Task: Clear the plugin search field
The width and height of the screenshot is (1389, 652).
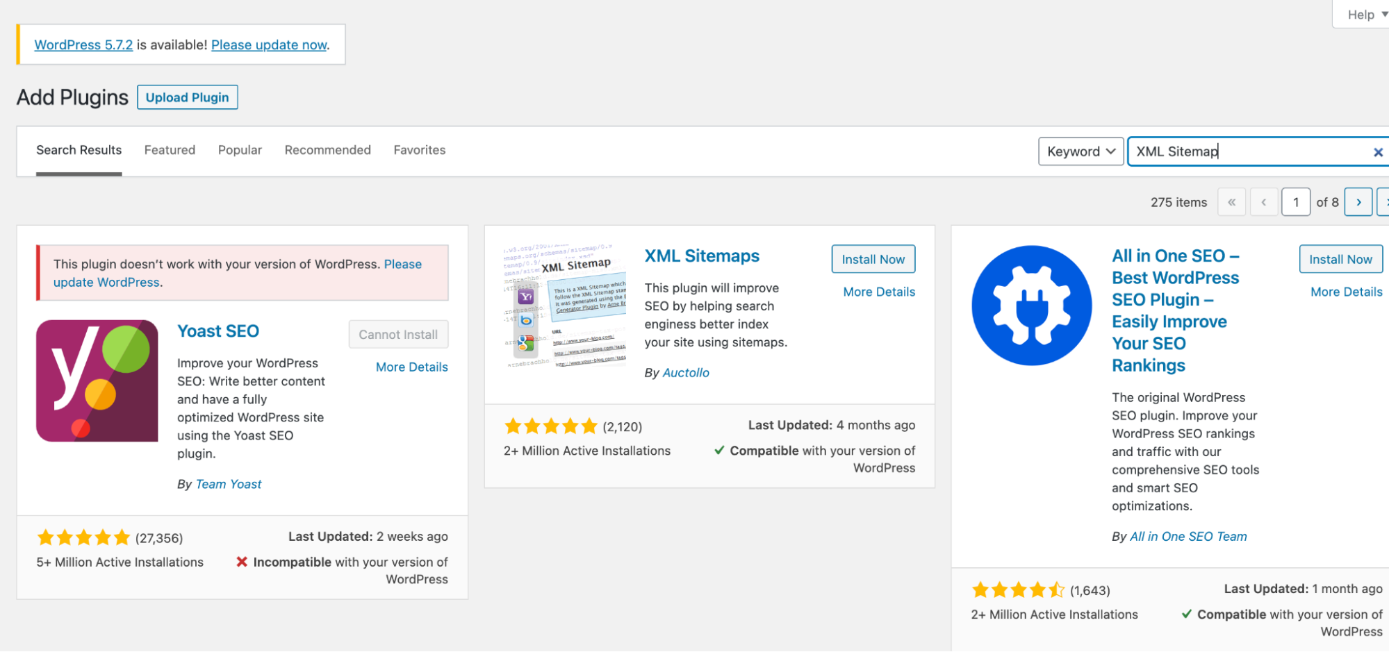Action: (x=1378, y=152)
